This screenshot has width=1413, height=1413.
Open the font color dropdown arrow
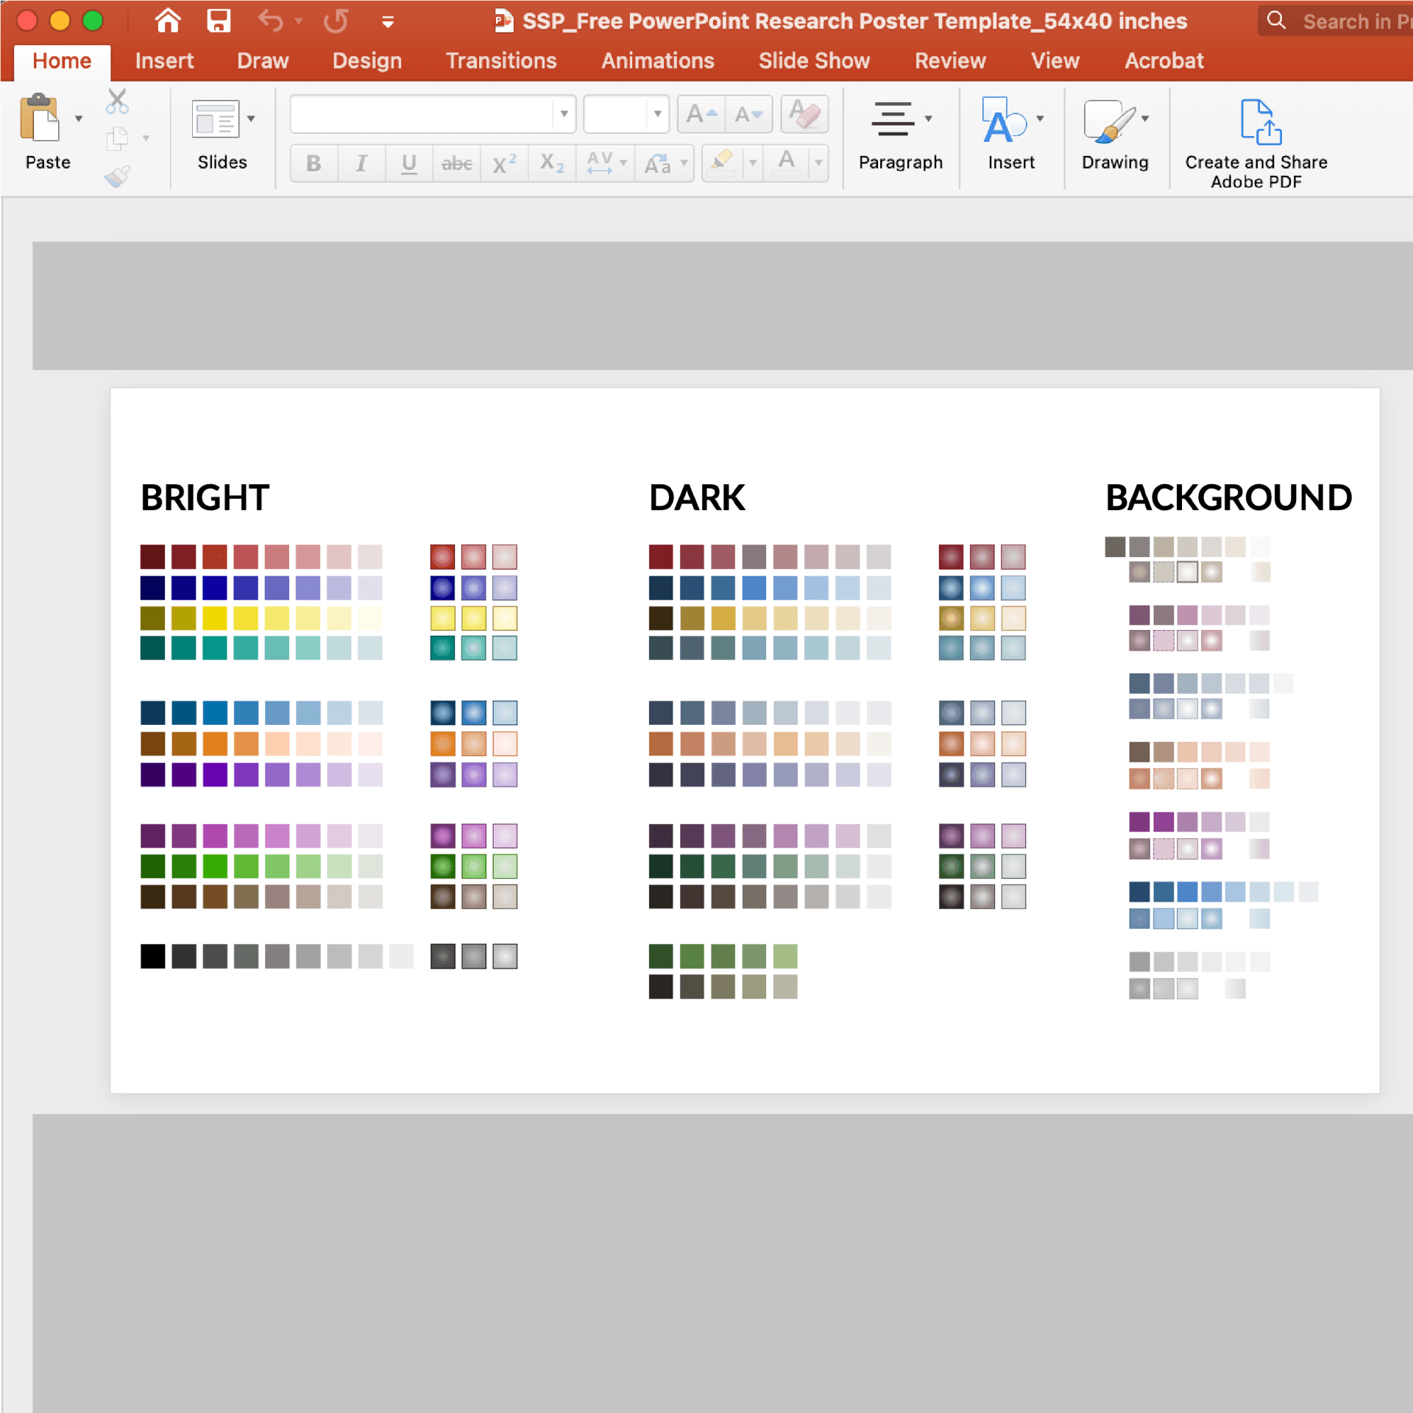pyautogui.click(x=818, y=163)
